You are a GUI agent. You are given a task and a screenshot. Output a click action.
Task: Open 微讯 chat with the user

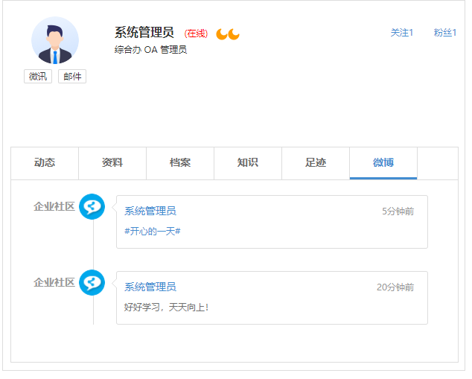click(x=38, y=76)
